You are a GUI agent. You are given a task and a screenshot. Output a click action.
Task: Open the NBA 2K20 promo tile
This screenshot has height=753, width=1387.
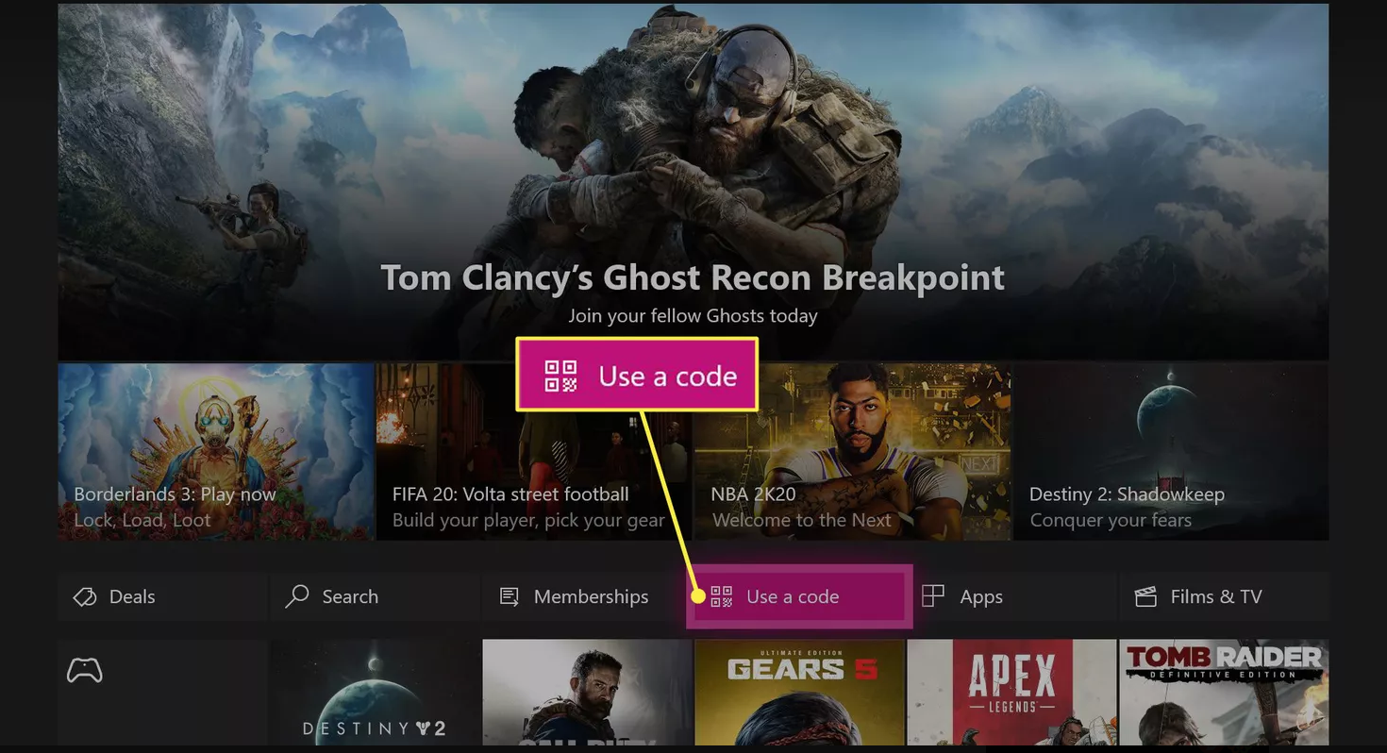coord(852,452)
